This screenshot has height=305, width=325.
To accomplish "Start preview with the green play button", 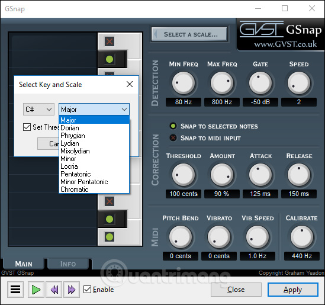I will coord(36,290).
